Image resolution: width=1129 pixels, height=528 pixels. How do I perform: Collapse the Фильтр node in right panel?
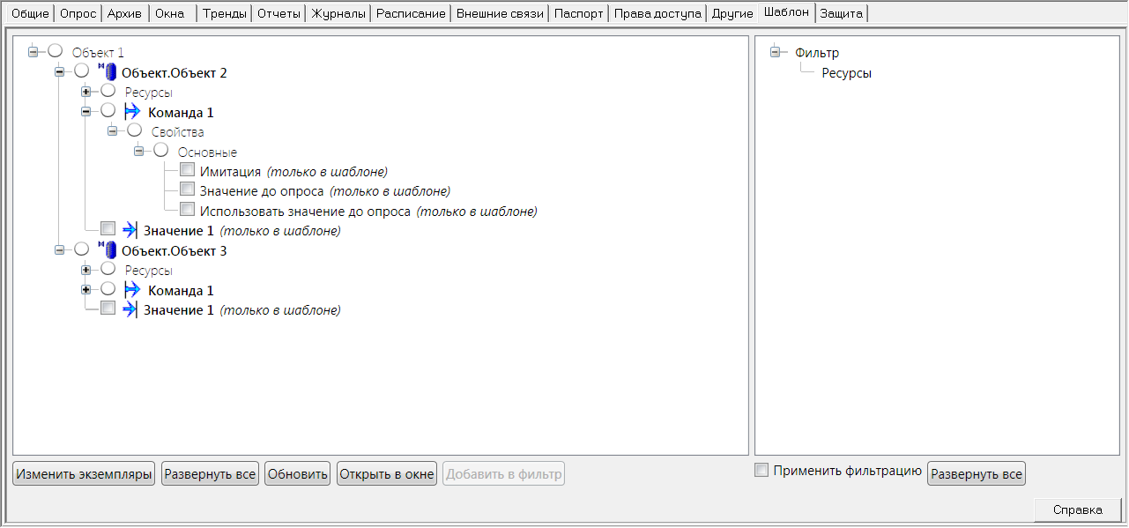tap(776, 52)
